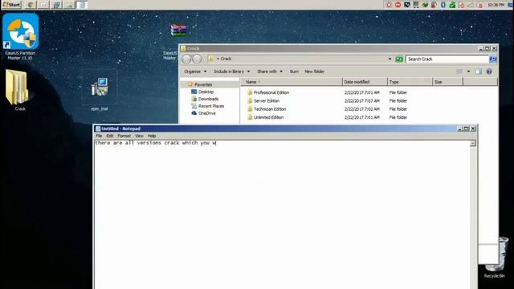Click the Crack address bar path
The image size is (514, 289).
(226, 59)
